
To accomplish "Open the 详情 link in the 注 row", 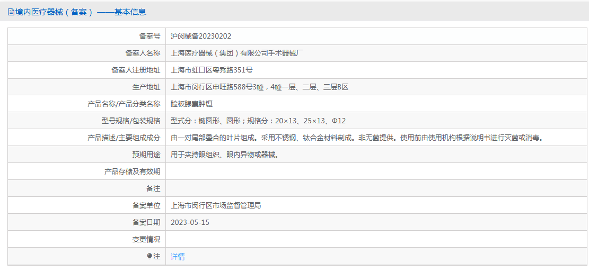I will [178, 257].
